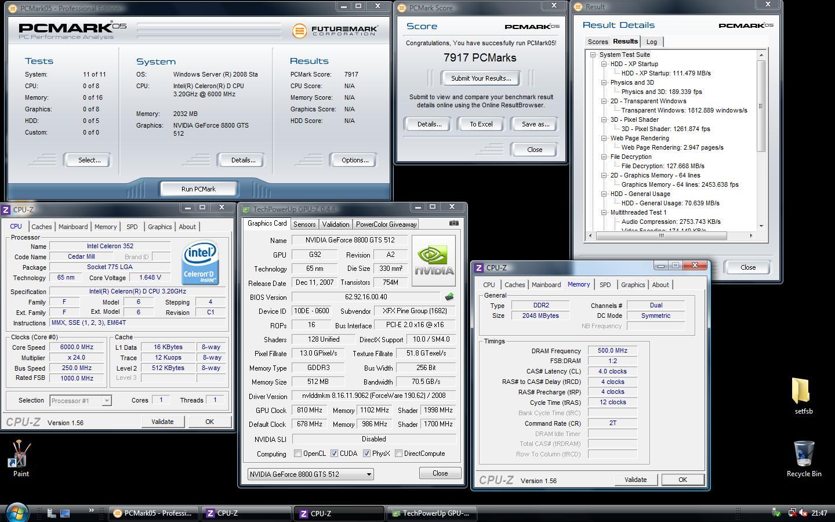Toggle the CUDA checkbox
This screenshot has height=522, width=835.
point(334,454)
